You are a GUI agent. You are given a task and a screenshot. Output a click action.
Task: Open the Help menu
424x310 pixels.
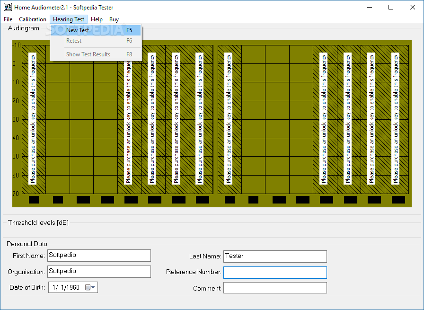97,19
